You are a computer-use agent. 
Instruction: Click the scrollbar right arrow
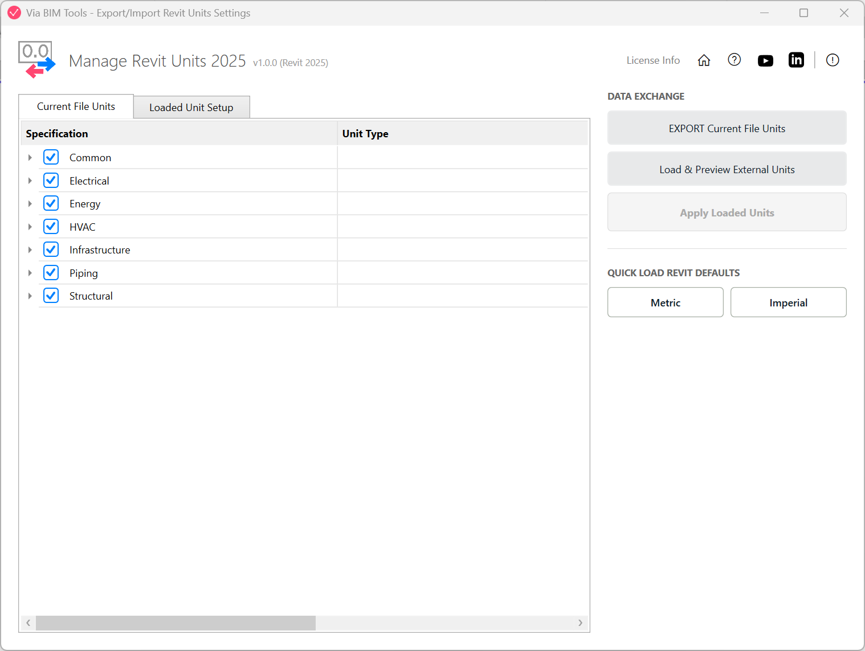click(580, 623)
